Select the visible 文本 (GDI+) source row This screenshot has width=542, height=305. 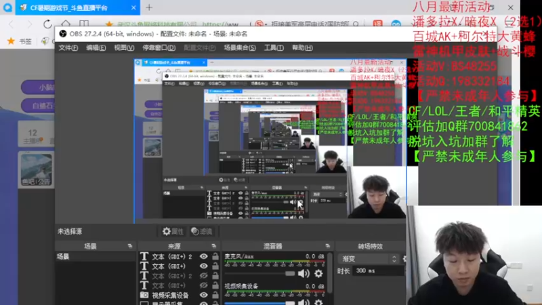tap(180, 266)
